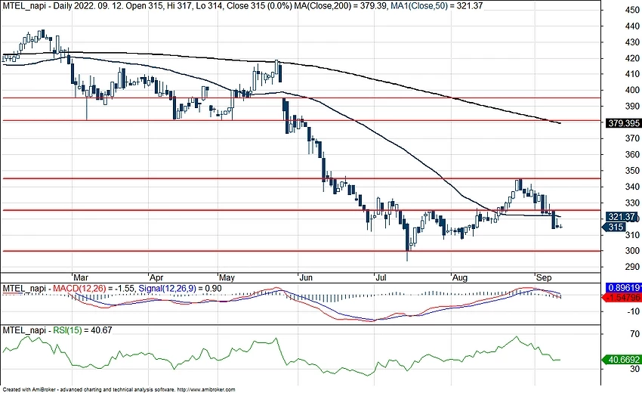Click the Aug label on time axis
This screenshot has width=642, height=393.
click(x=460, y=278)
